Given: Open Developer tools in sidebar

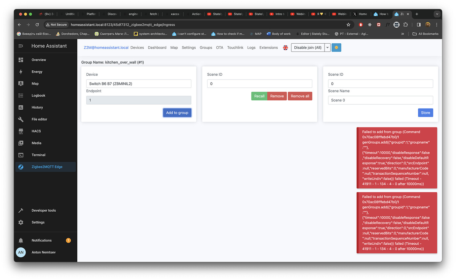Looking at the screenshot, I should (46, 210).
